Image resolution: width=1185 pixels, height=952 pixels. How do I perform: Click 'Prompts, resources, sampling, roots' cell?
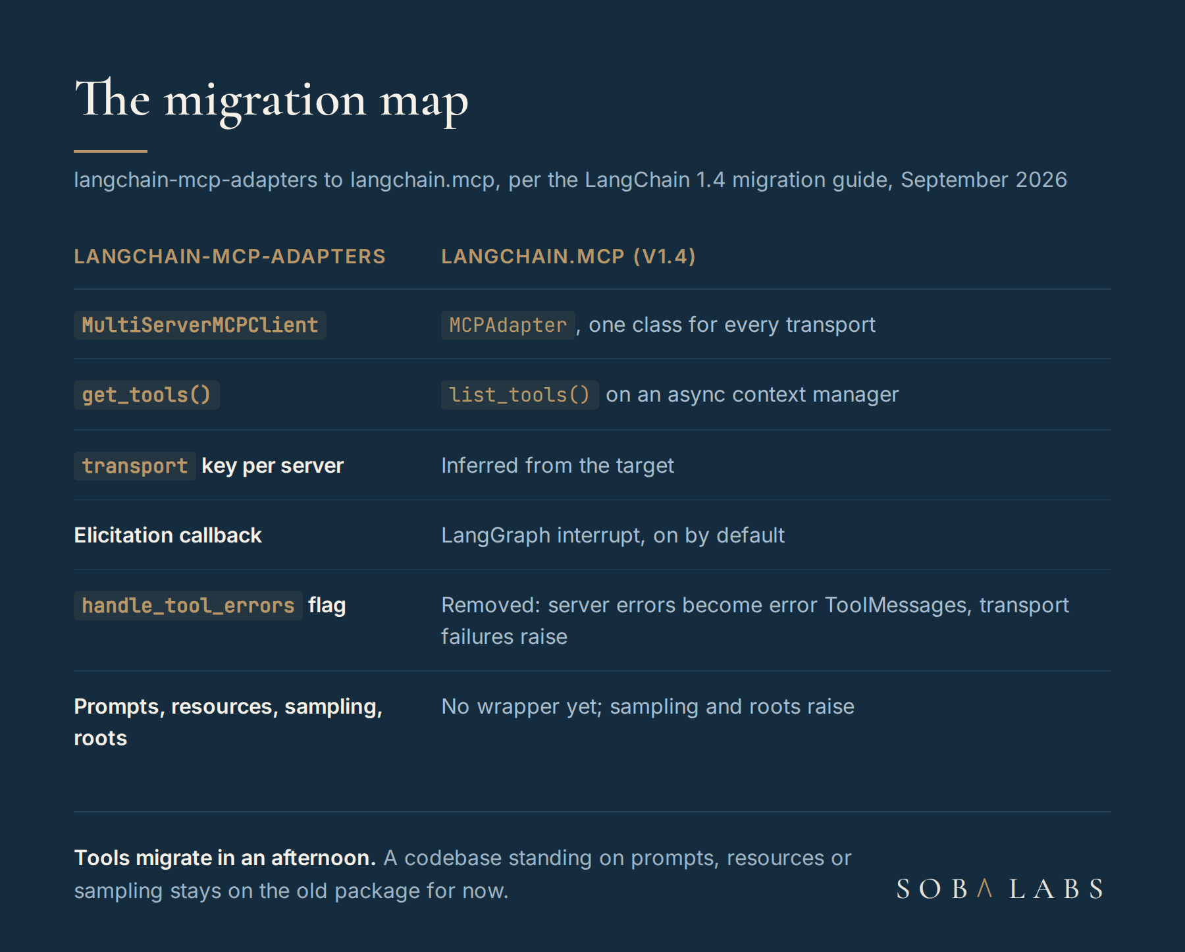coord(228,722)
